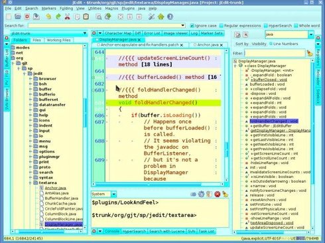Click the blue Help question mark icon

coord(170,17)
